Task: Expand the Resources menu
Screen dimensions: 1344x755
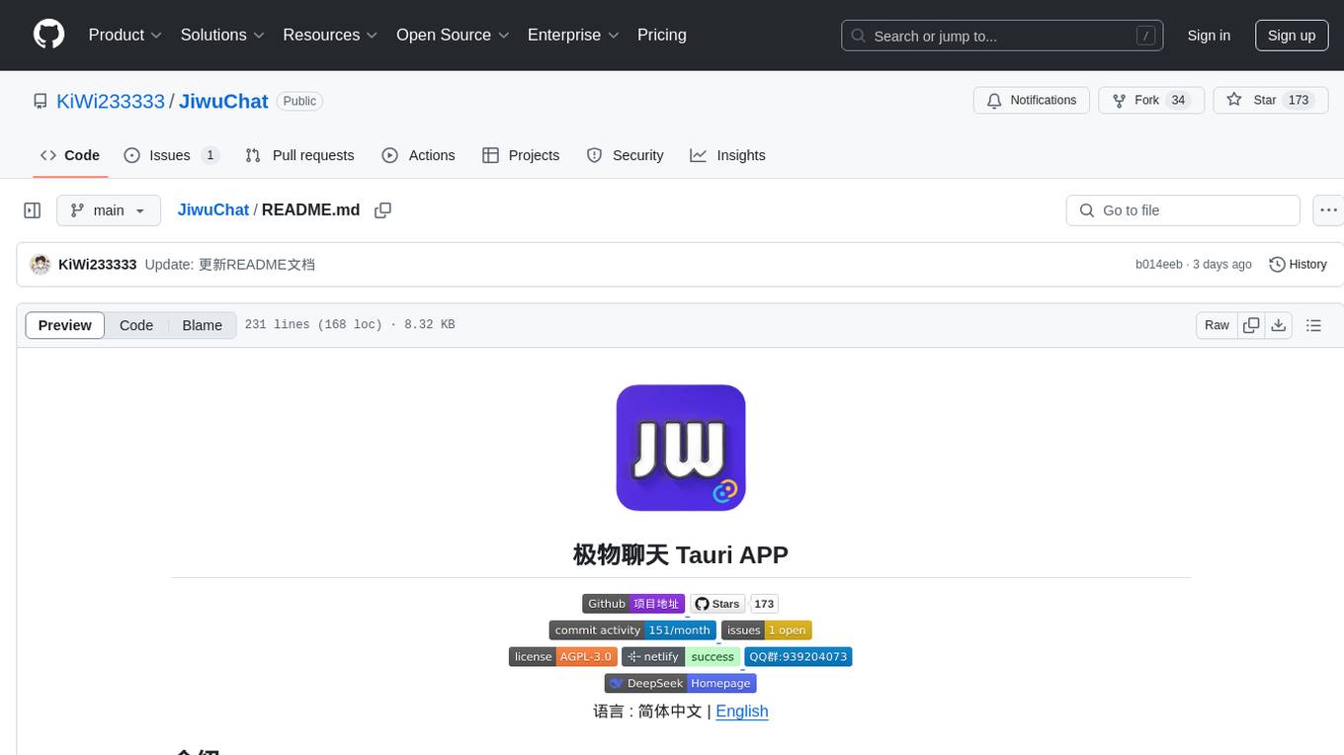Action: (x=331, y=35)
